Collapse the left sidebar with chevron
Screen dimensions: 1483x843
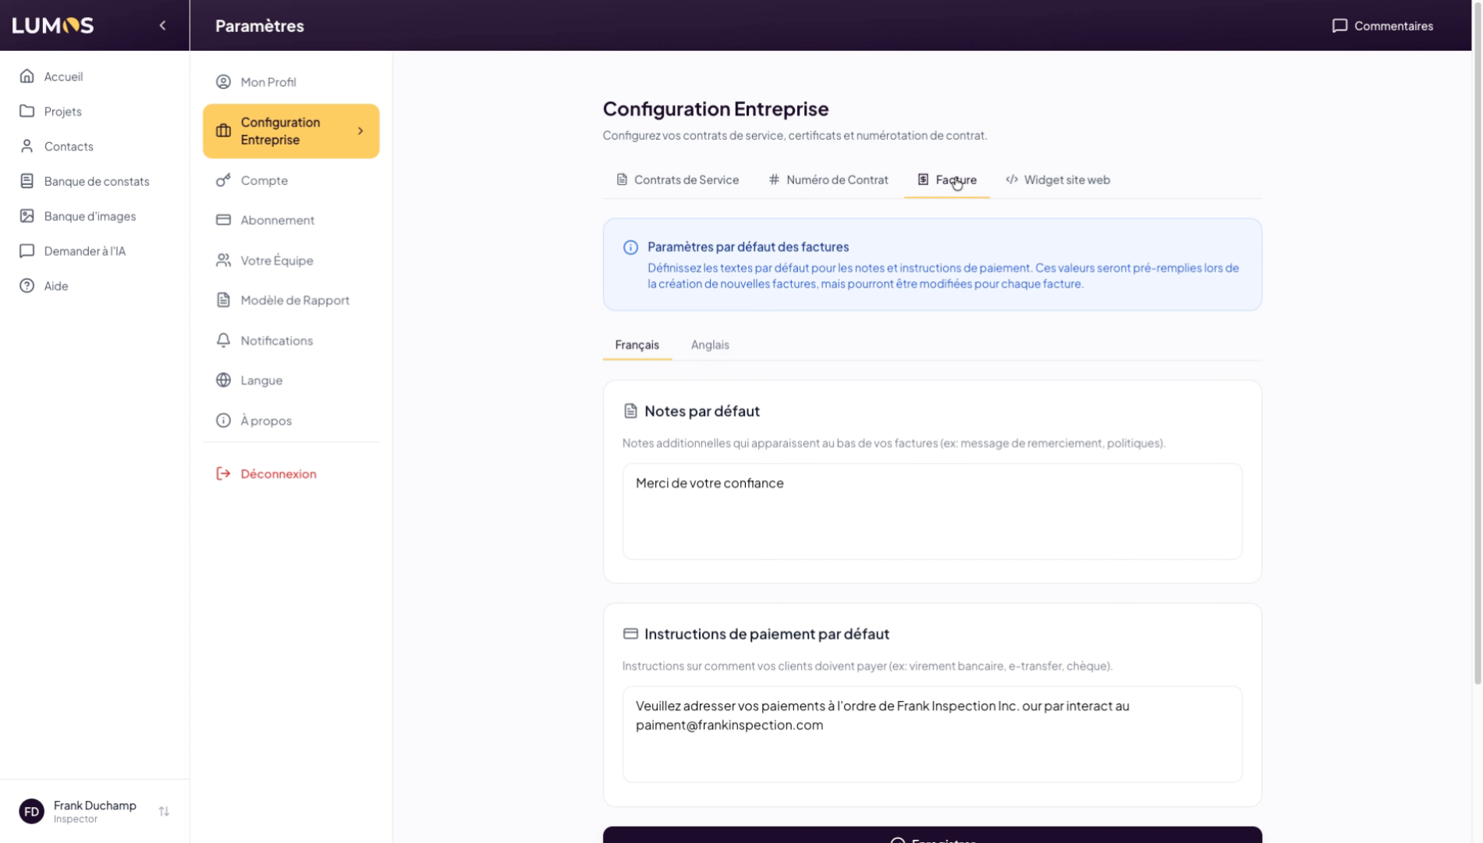(162, 26)
